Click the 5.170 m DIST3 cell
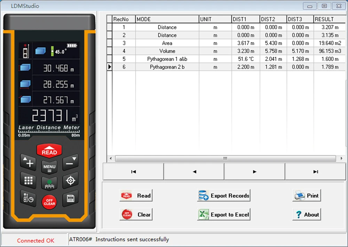 [300, 51]
